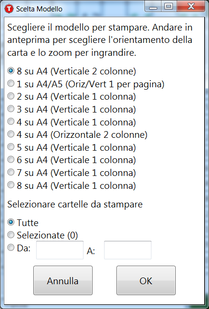Click the red T application icon in title bar
The image size is (209, 309).
tap(9, 9)
